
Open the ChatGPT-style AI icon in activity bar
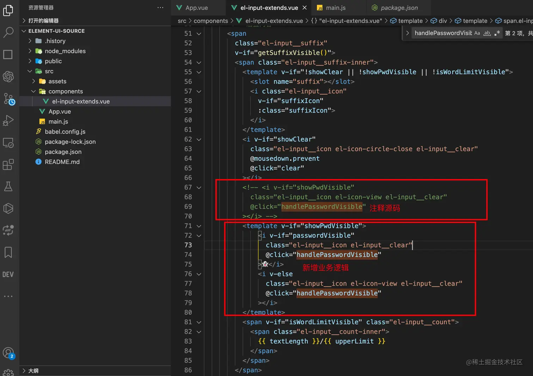pyautogui.click(x=8, y=76)
